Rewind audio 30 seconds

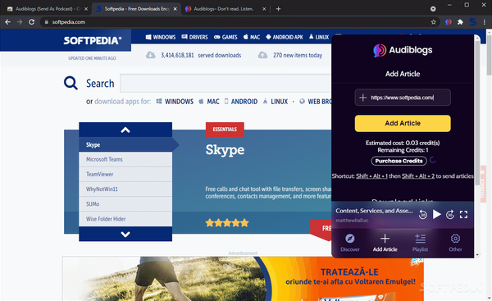coord(422,214)
